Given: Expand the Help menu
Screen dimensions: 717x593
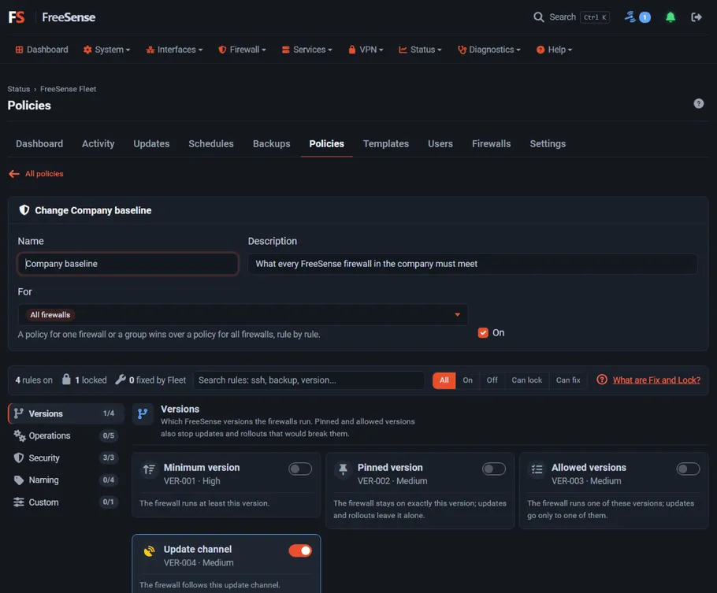Looking at the screenshot, I should click(x=554, y=50).
